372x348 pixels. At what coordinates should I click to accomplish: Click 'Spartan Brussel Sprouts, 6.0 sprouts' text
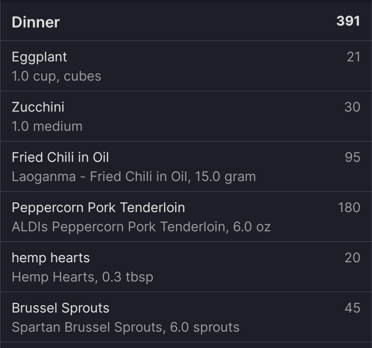[126, 327]
